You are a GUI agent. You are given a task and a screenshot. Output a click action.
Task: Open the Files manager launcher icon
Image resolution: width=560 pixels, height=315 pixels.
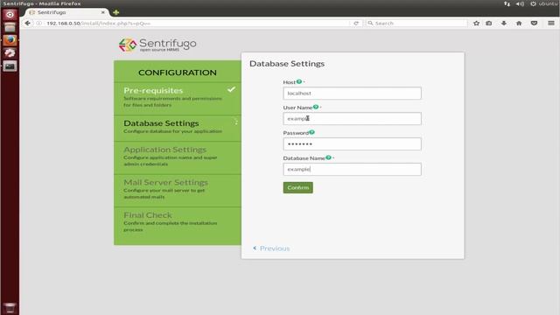[10, 27]
